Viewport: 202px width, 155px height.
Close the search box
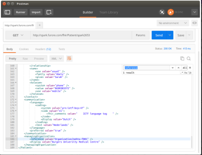[x=190, y=68]
